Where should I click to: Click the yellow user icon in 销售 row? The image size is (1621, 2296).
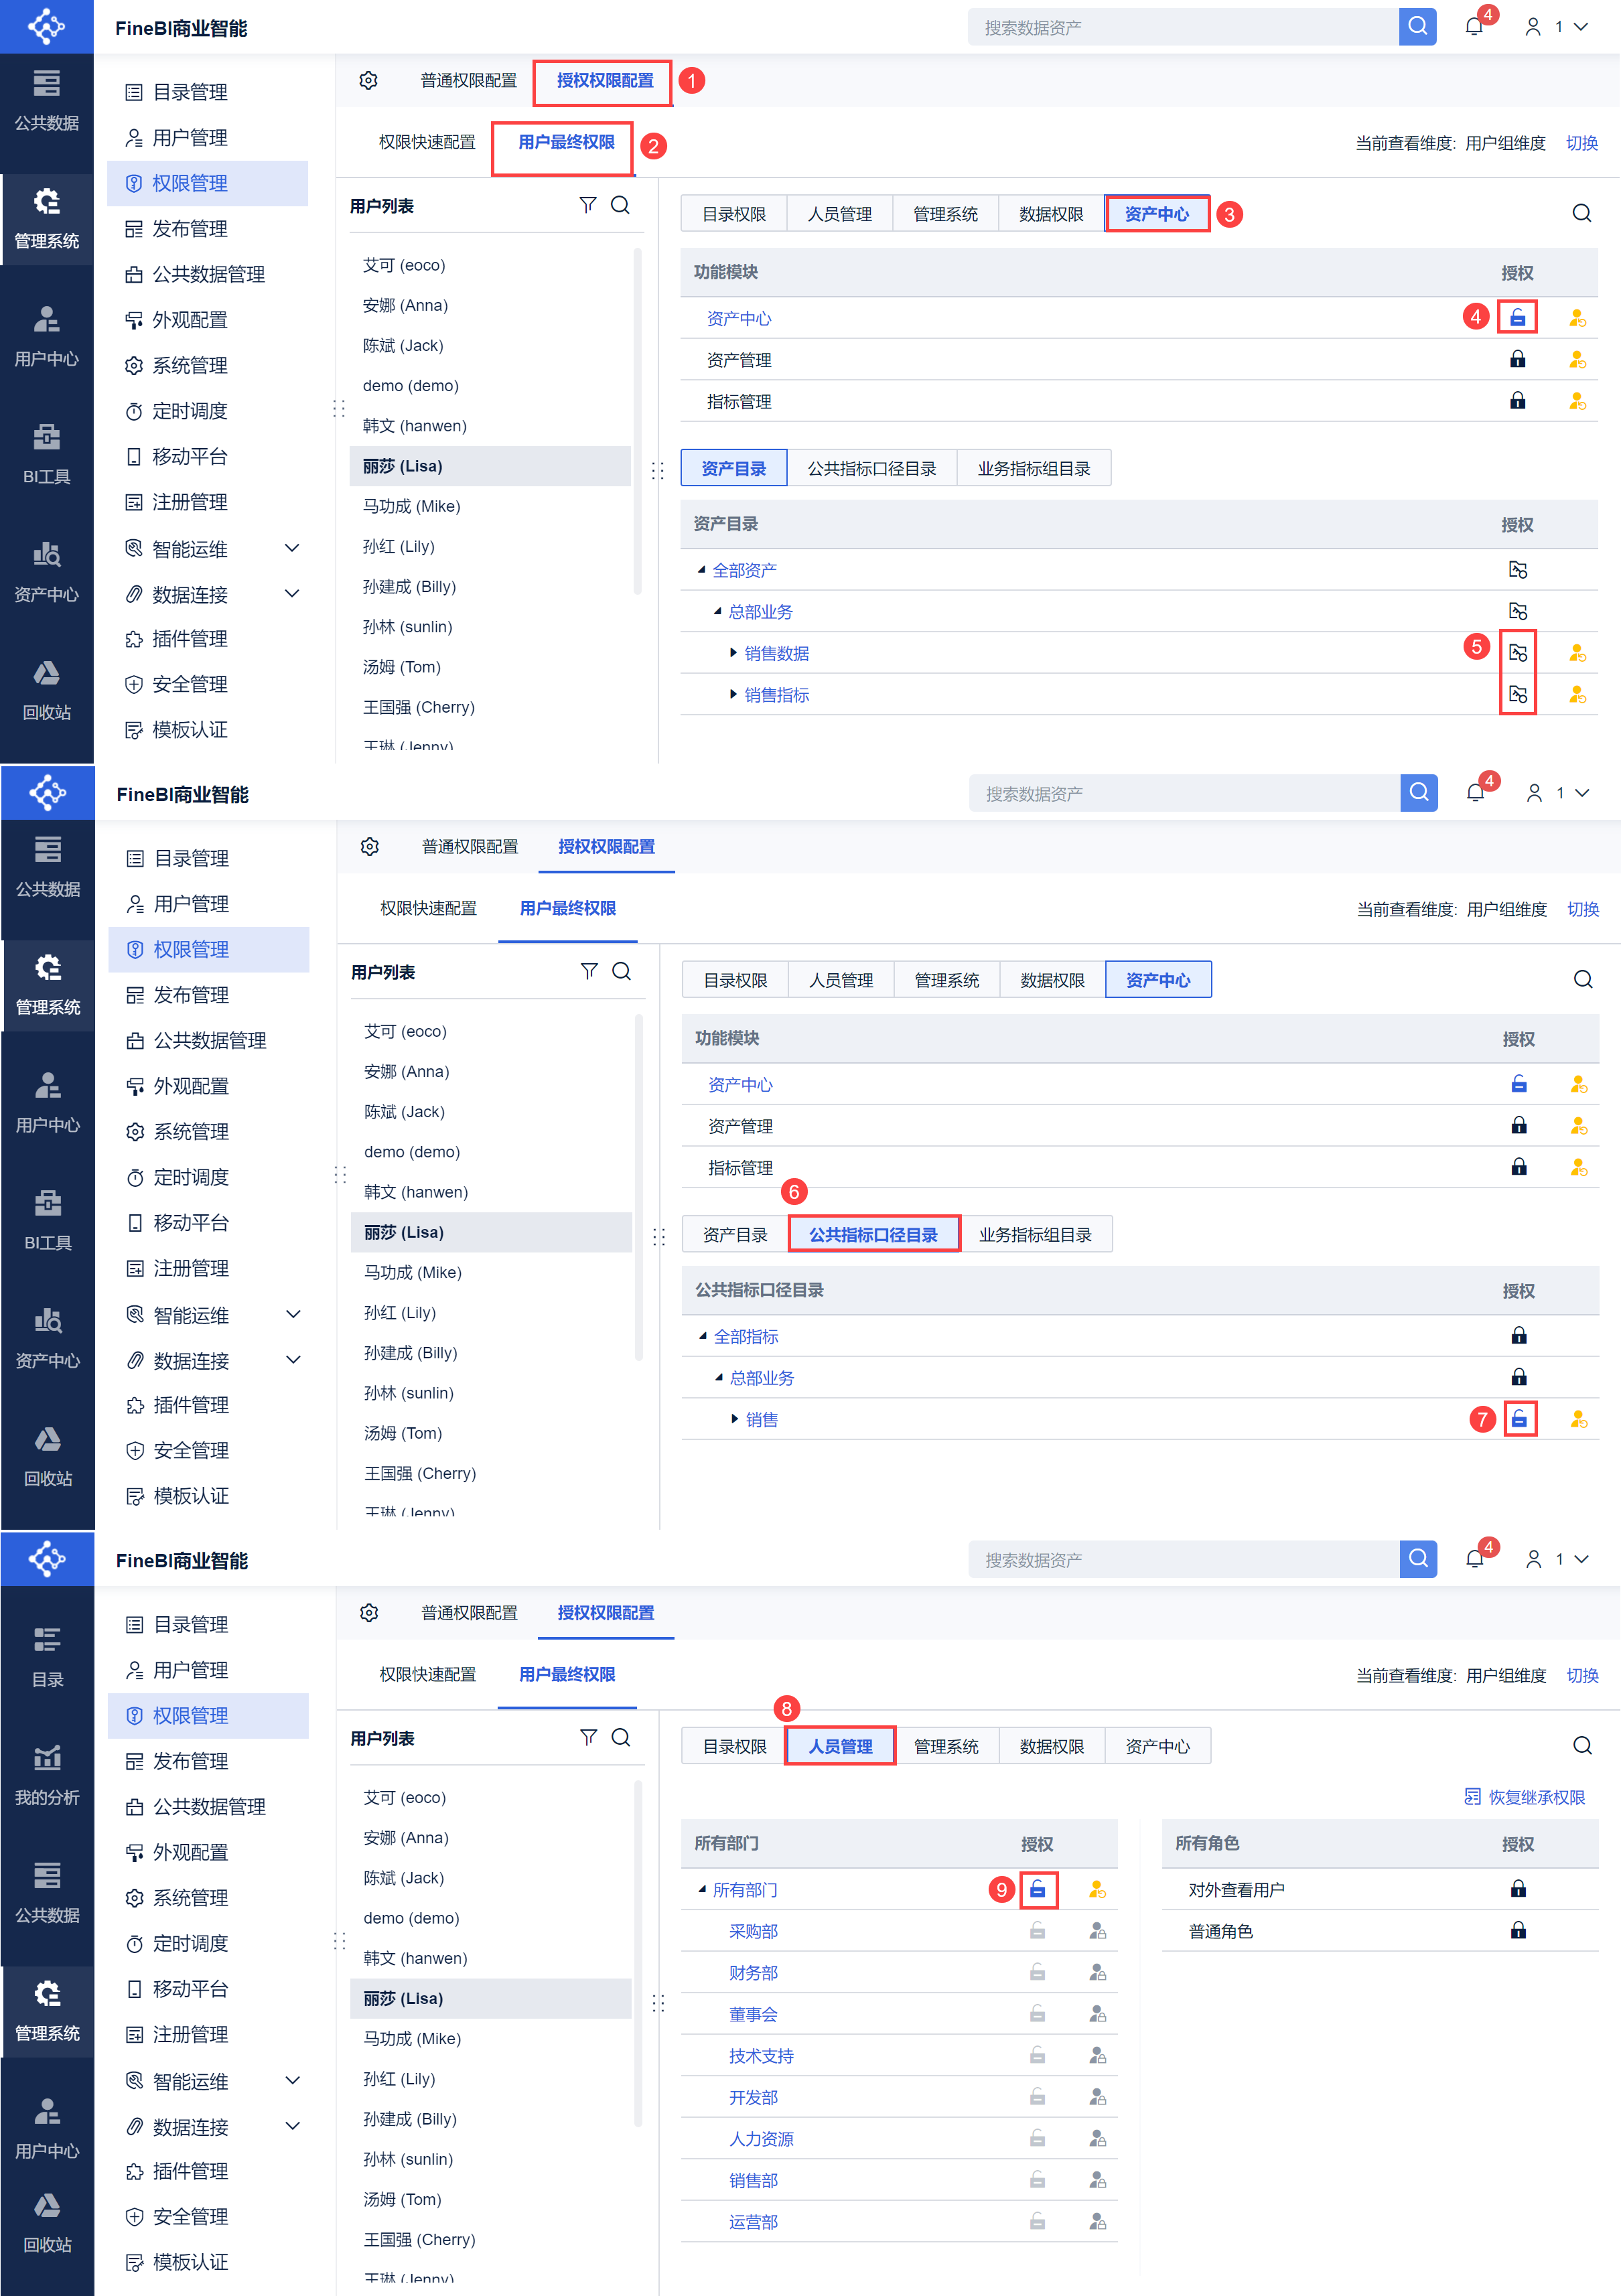1578,1419
